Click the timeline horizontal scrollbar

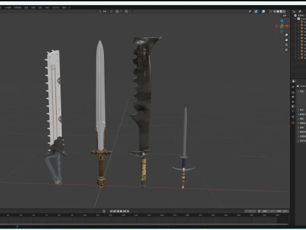(x=145, y=224)
